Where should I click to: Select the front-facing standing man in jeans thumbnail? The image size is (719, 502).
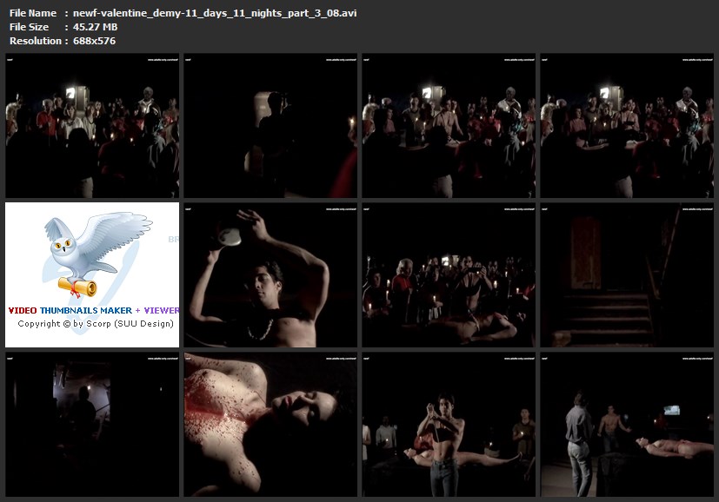click(x=449, y=424)
